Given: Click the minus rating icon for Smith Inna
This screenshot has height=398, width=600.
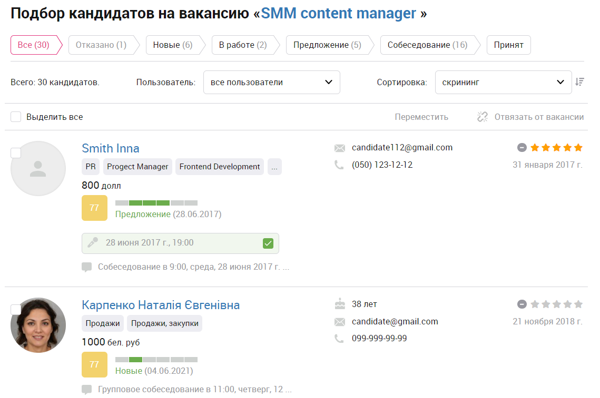Looking at the screenshot, I should [522, 147].
